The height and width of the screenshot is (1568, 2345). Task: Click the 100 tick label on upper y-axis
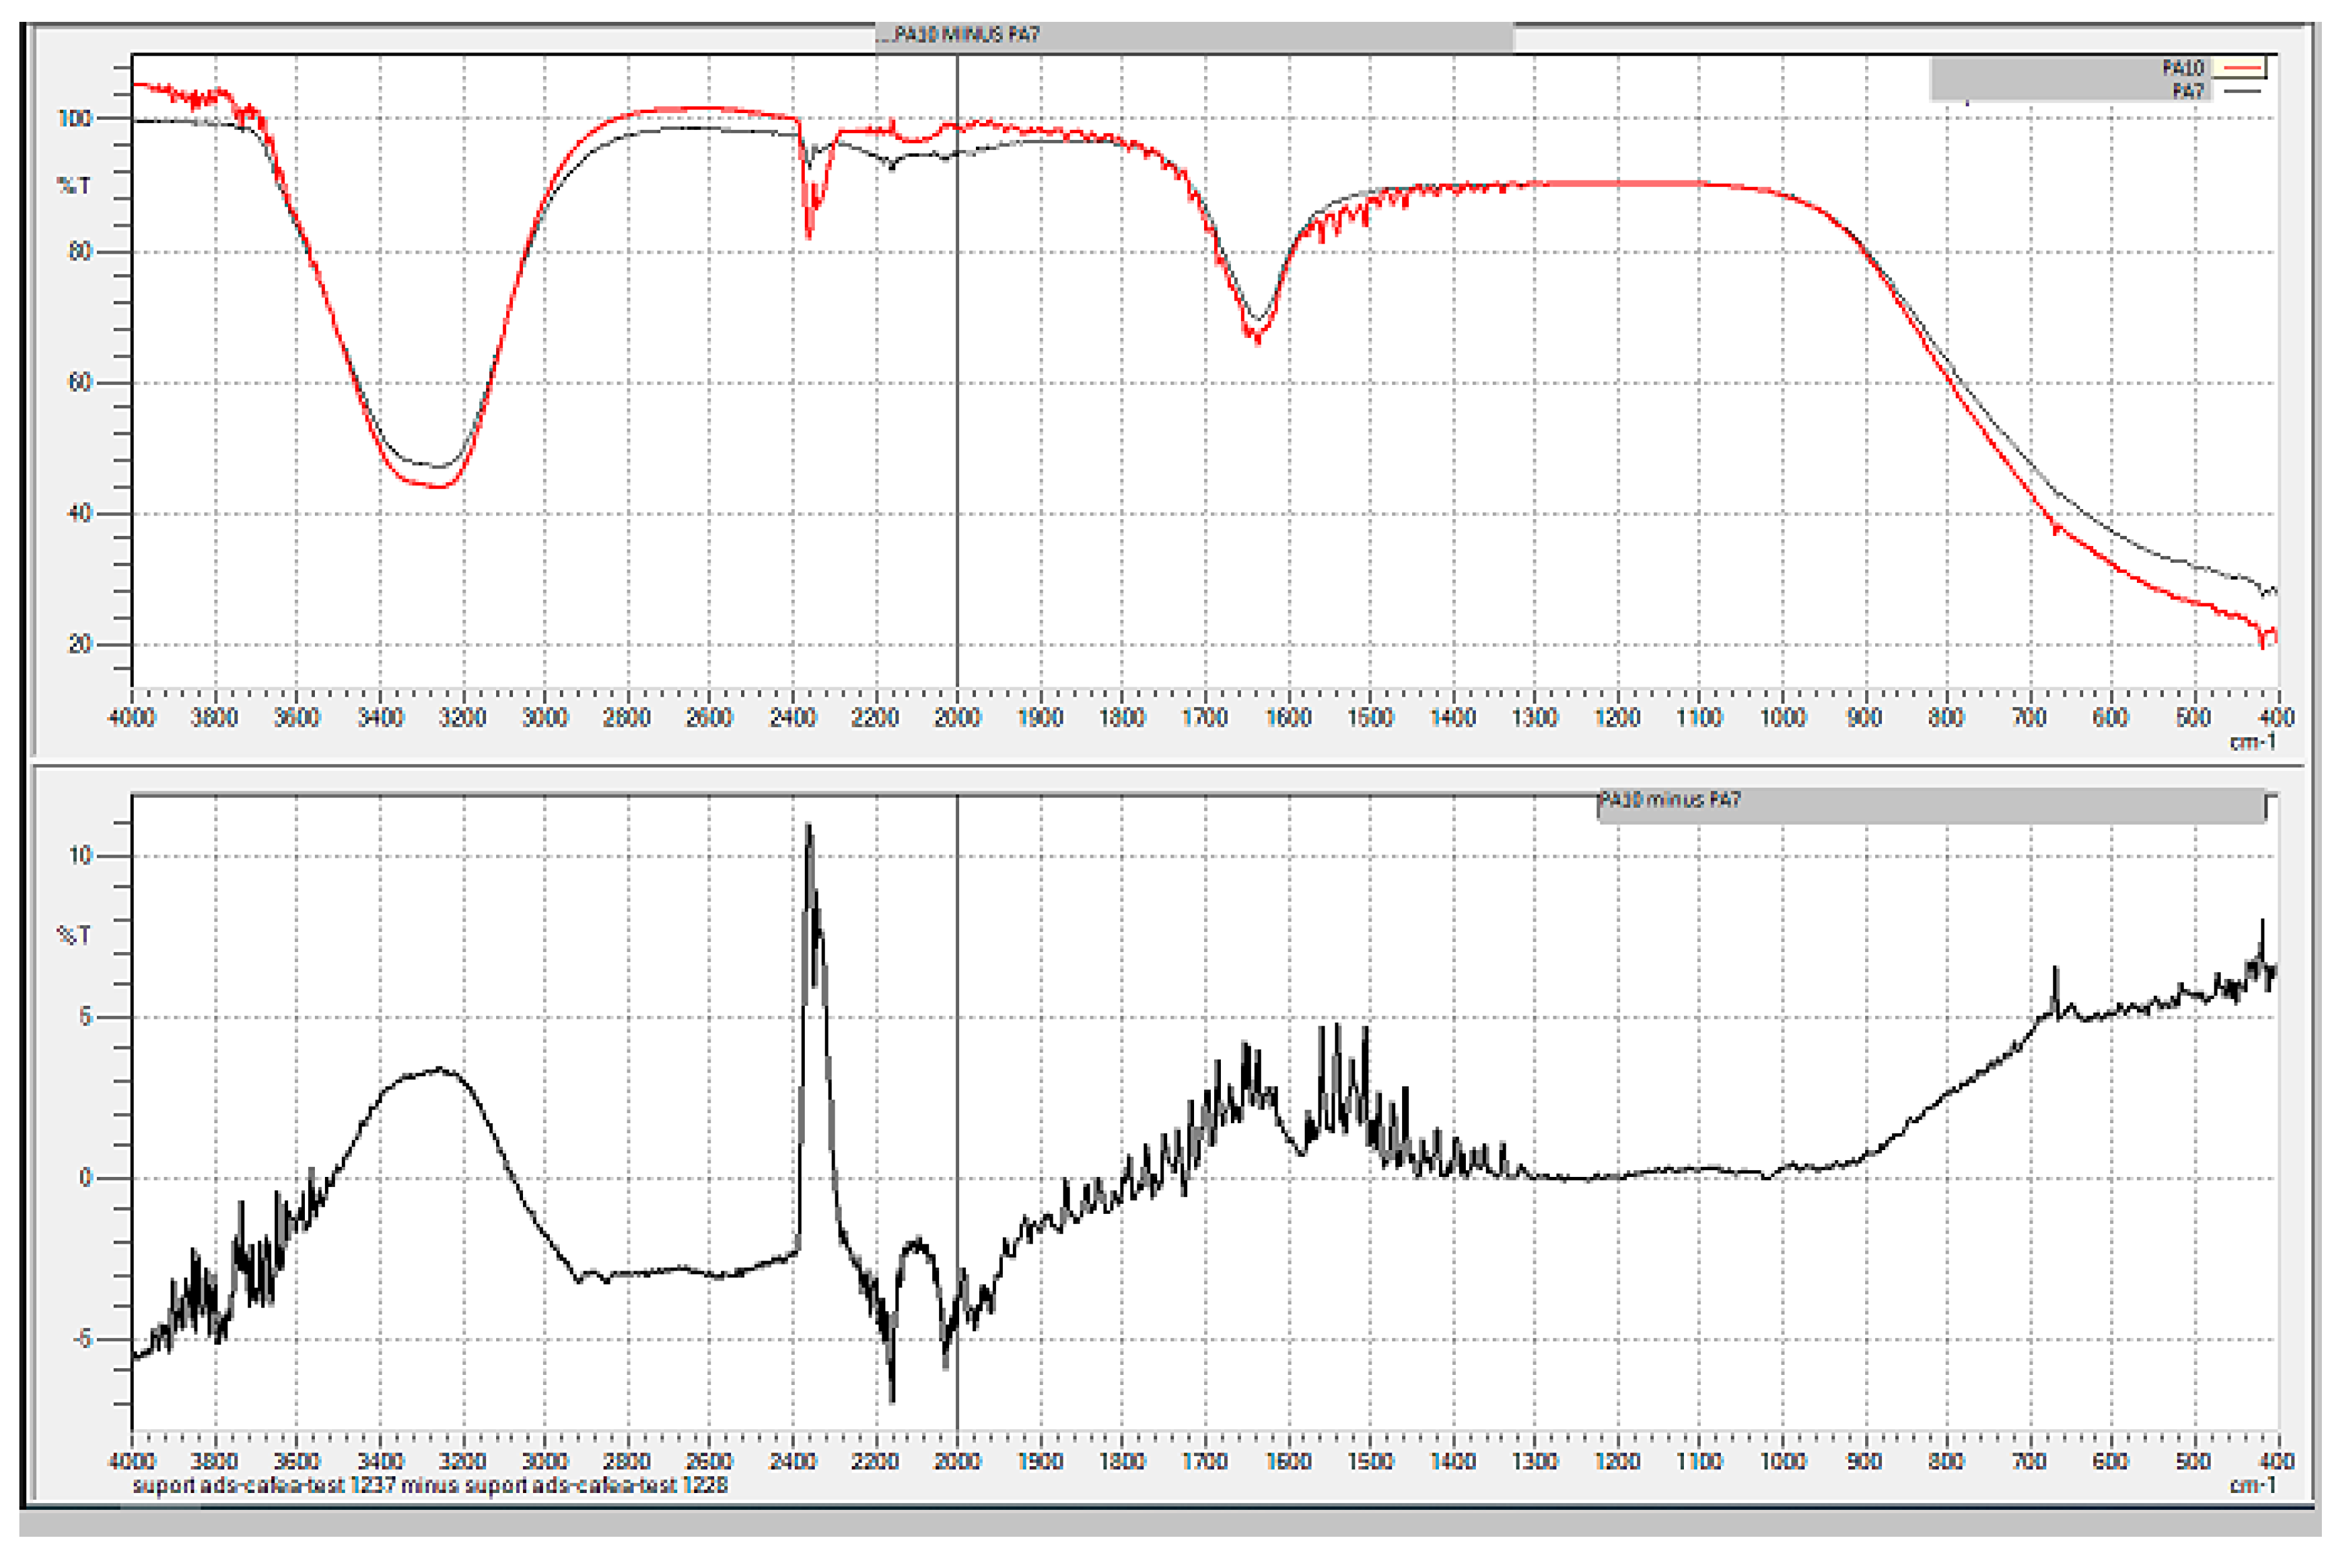pos(75,119)
